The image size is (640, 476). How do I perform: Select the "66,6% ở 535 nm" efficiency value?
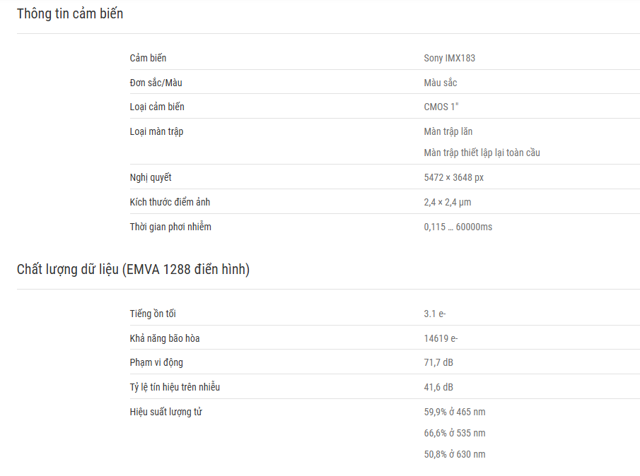[454, 433]
